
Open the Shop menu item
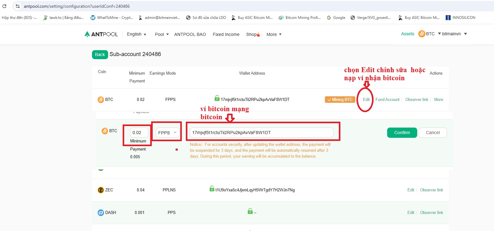253,34
